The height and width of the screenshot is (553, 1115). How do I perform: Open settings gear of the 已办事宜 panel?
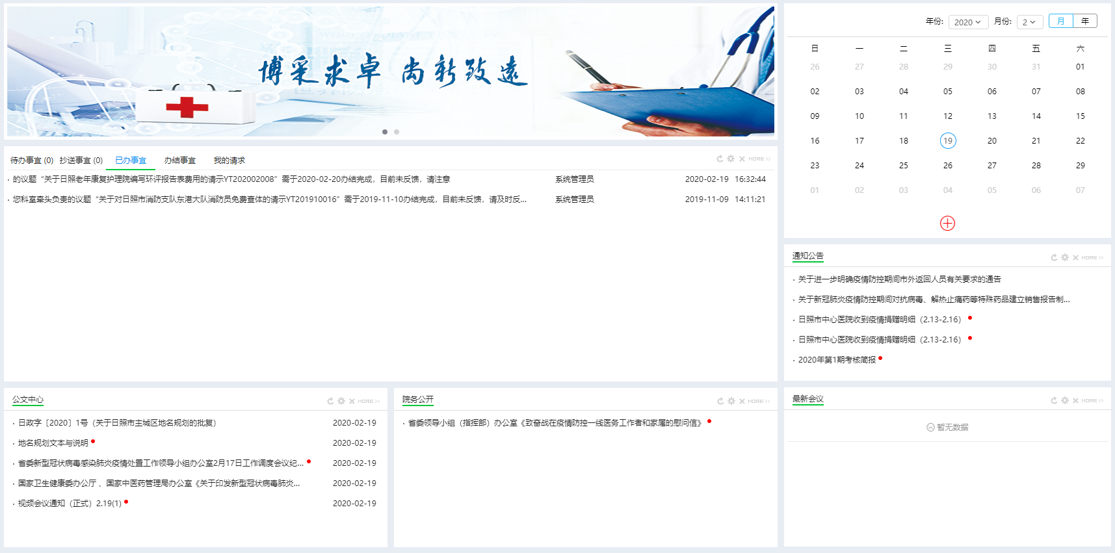click(731, 159)
